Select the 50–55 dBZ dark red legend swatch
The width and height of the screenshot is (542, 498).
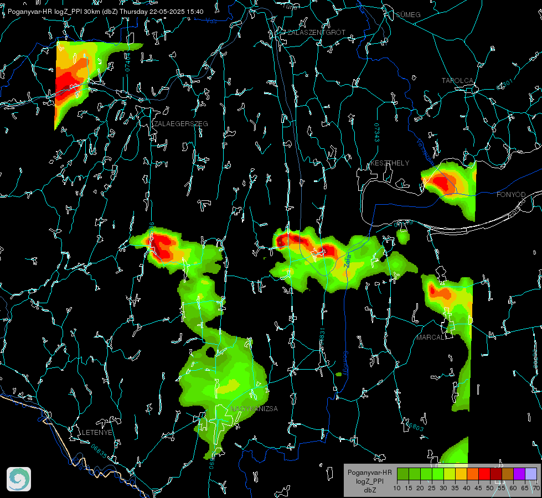496,474
